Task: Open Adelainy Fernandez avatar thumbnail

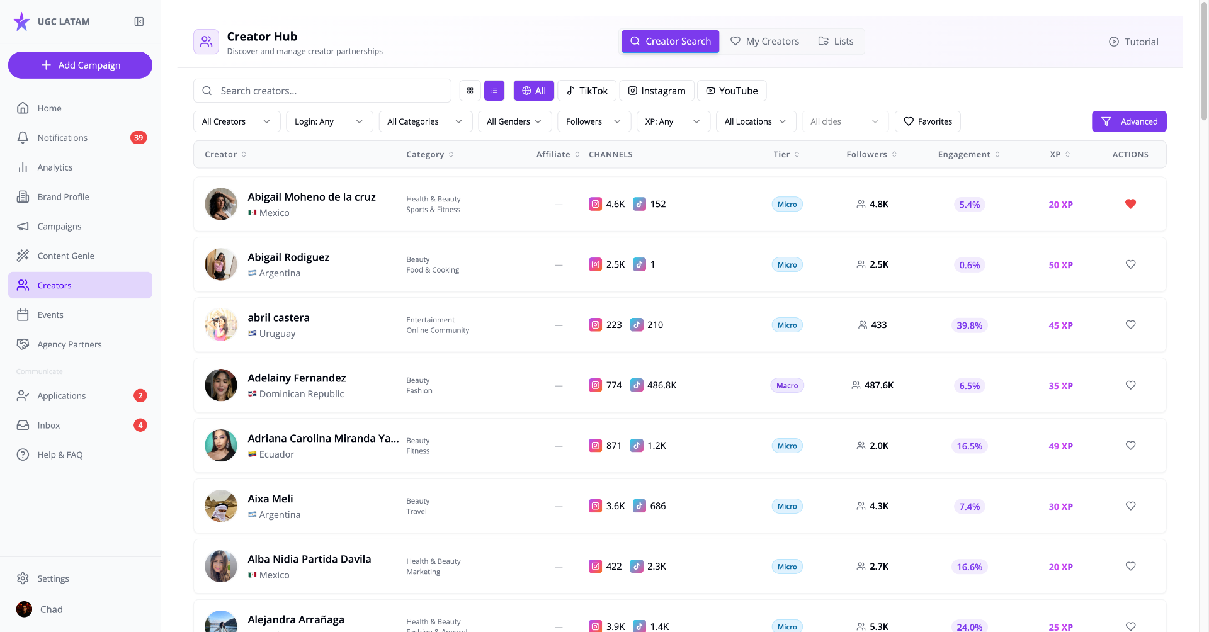Action: [x=221, y=385]
